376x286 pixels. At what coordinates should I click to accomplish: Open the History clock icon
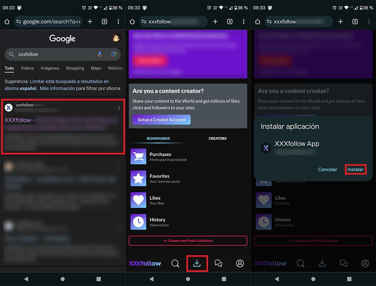pos(138,222)
